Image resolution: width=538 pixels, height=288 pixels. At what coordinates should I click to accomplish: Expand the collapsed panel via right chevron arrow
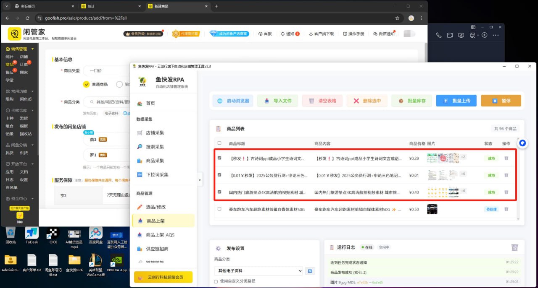click(x=200, y=179)
